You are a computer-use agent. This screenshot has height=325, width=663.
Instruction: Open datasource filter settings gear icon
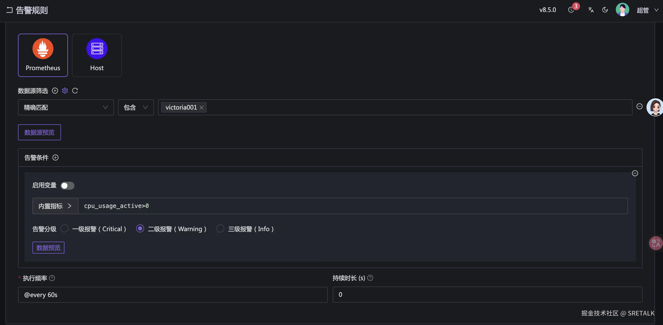tap(65, 91)
